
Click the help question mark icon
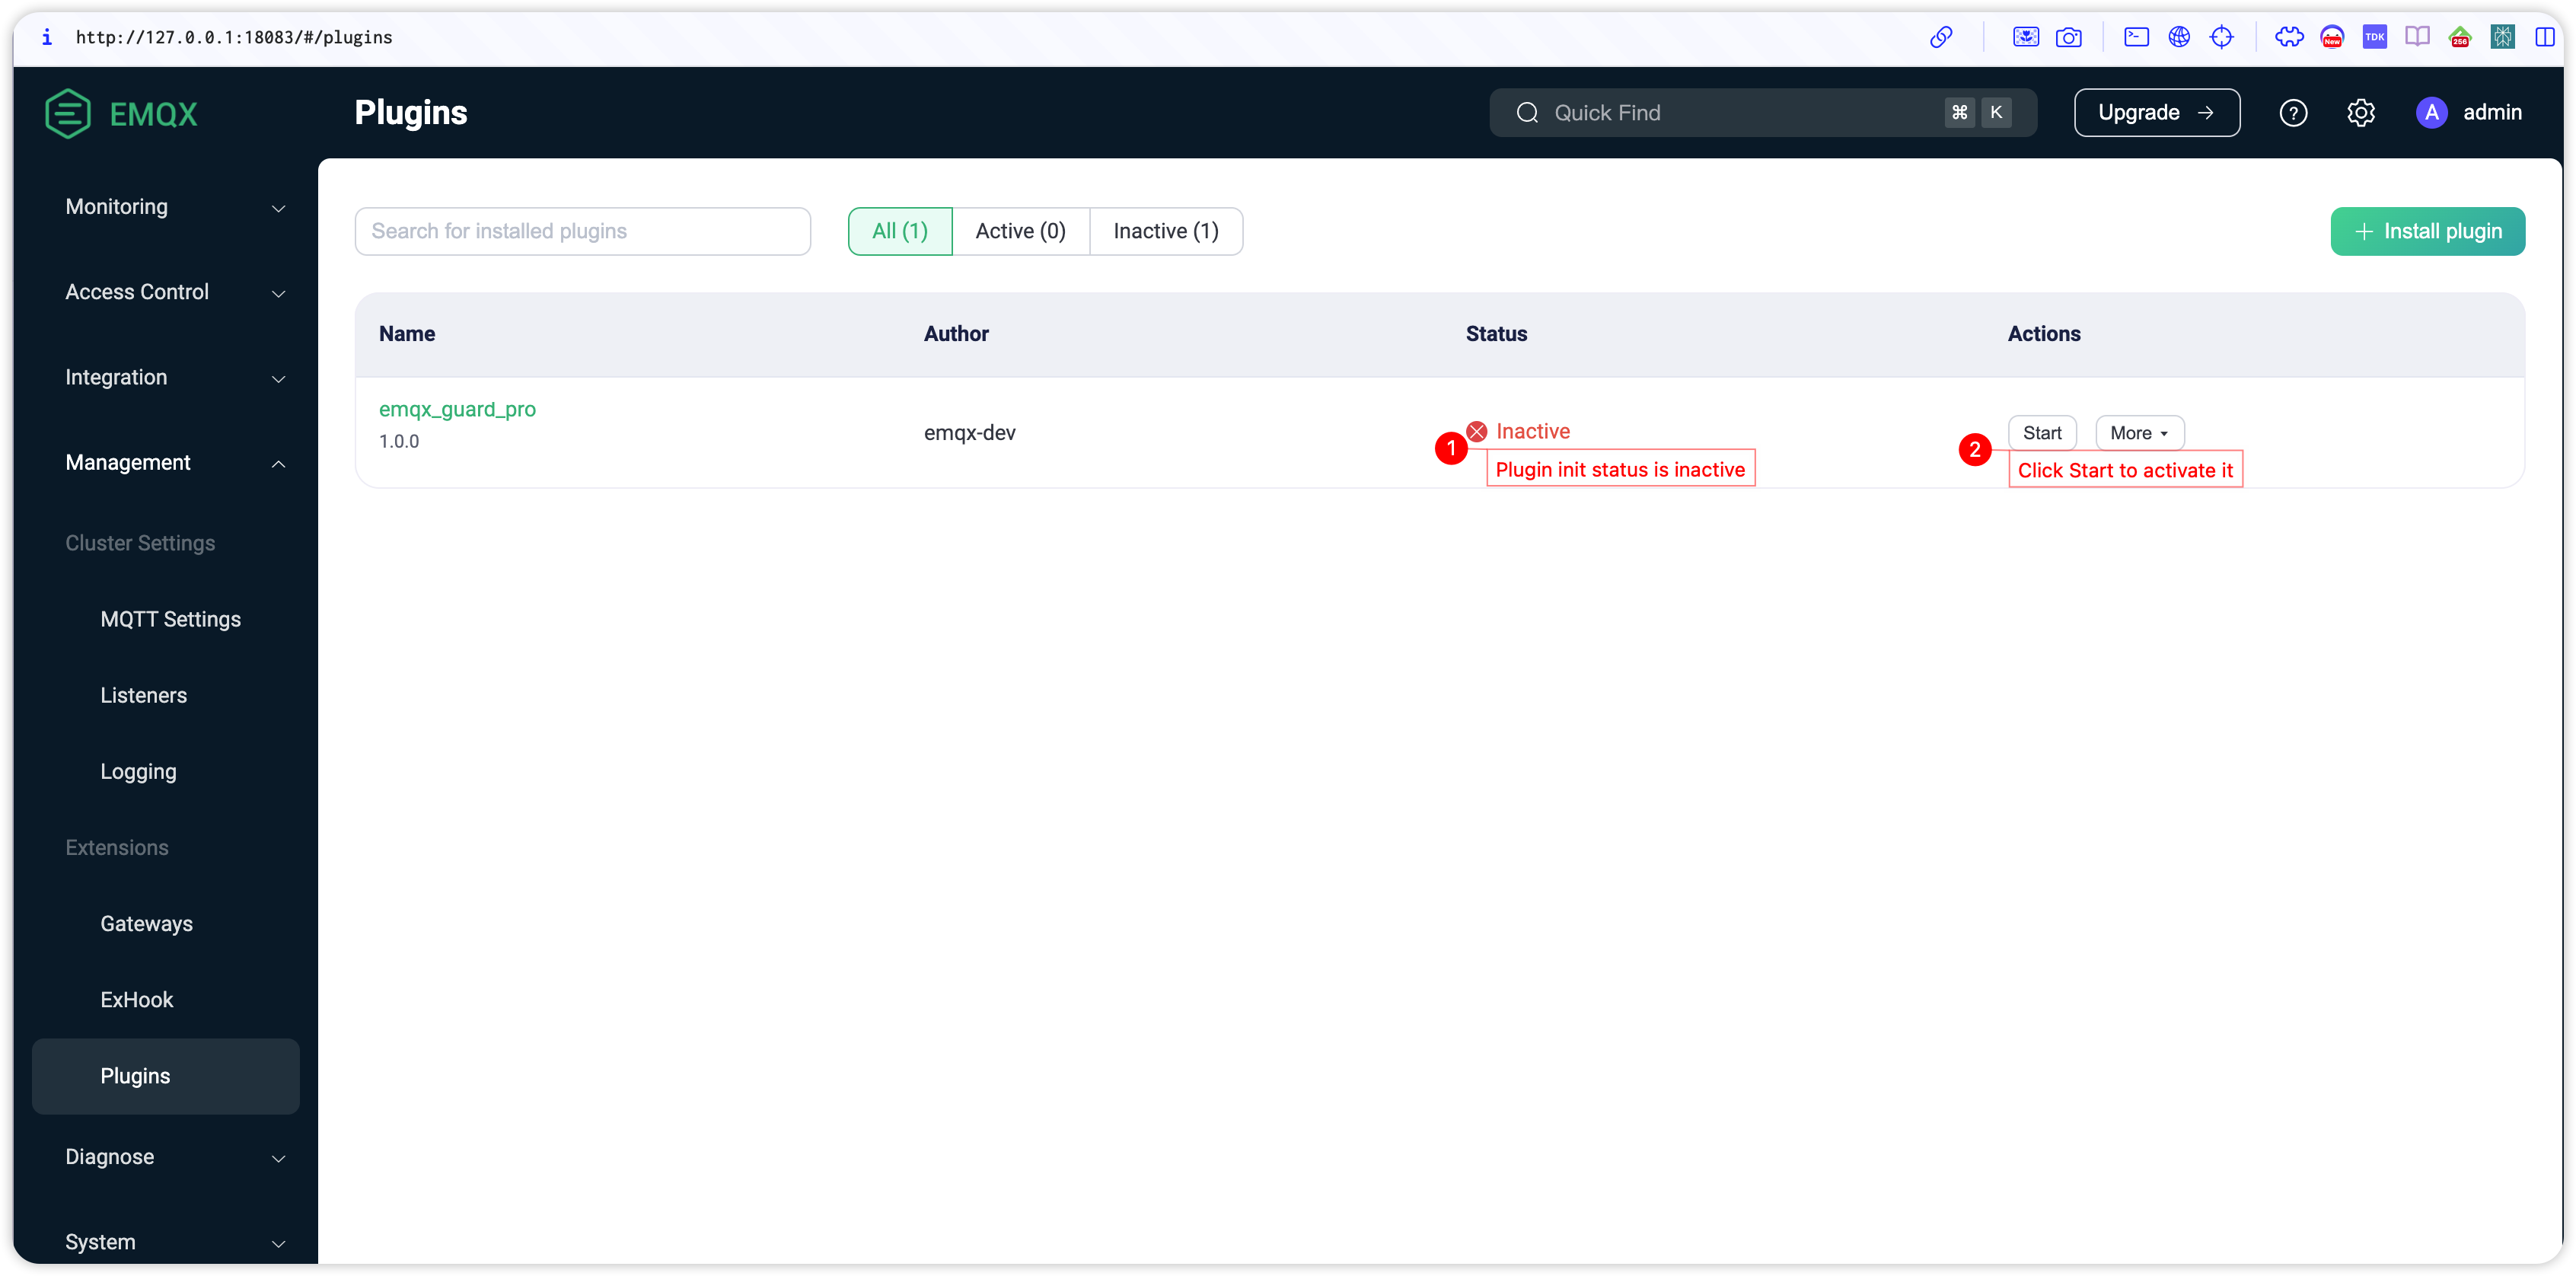(x=2294, y=112)
